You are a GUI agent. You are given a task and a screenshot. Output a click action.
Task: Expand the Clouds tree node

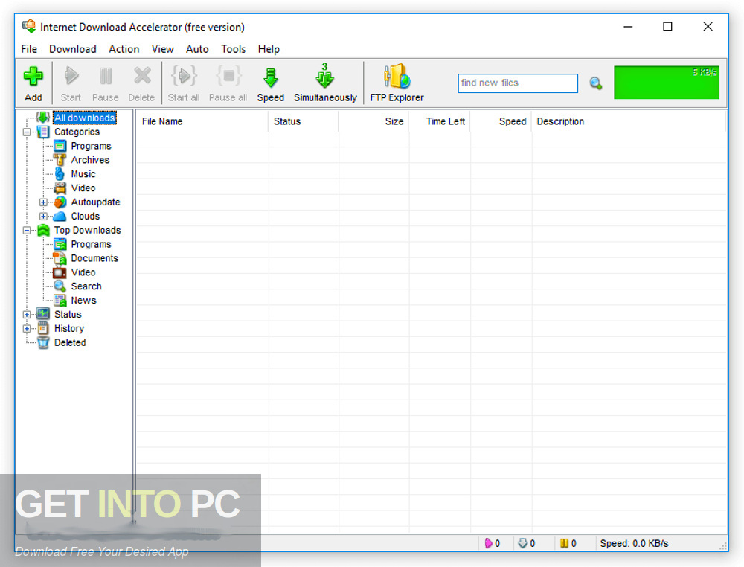[43, 216]
